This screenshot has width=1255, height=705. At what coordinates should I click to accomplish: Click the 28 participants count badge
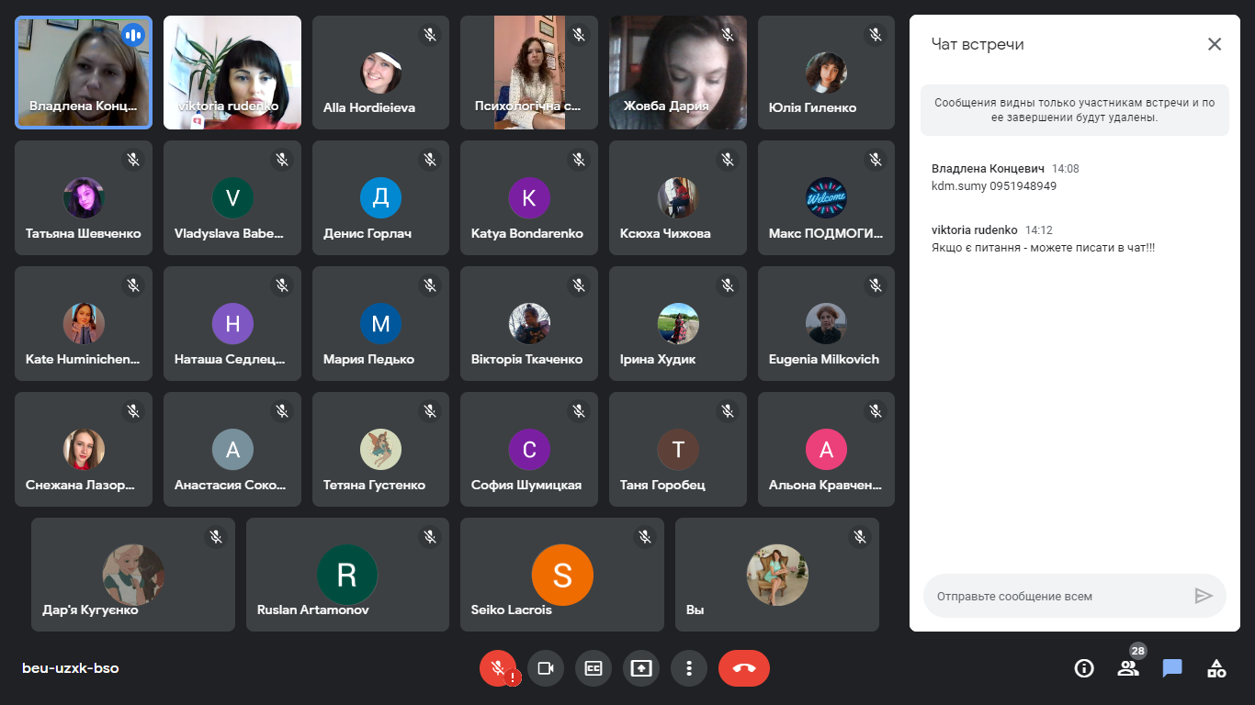coord(1138,651)
